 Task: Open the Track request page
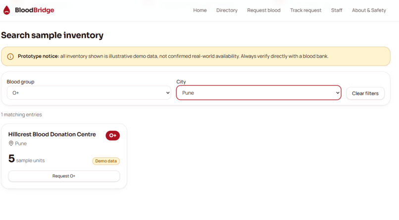tap(305, 10)
